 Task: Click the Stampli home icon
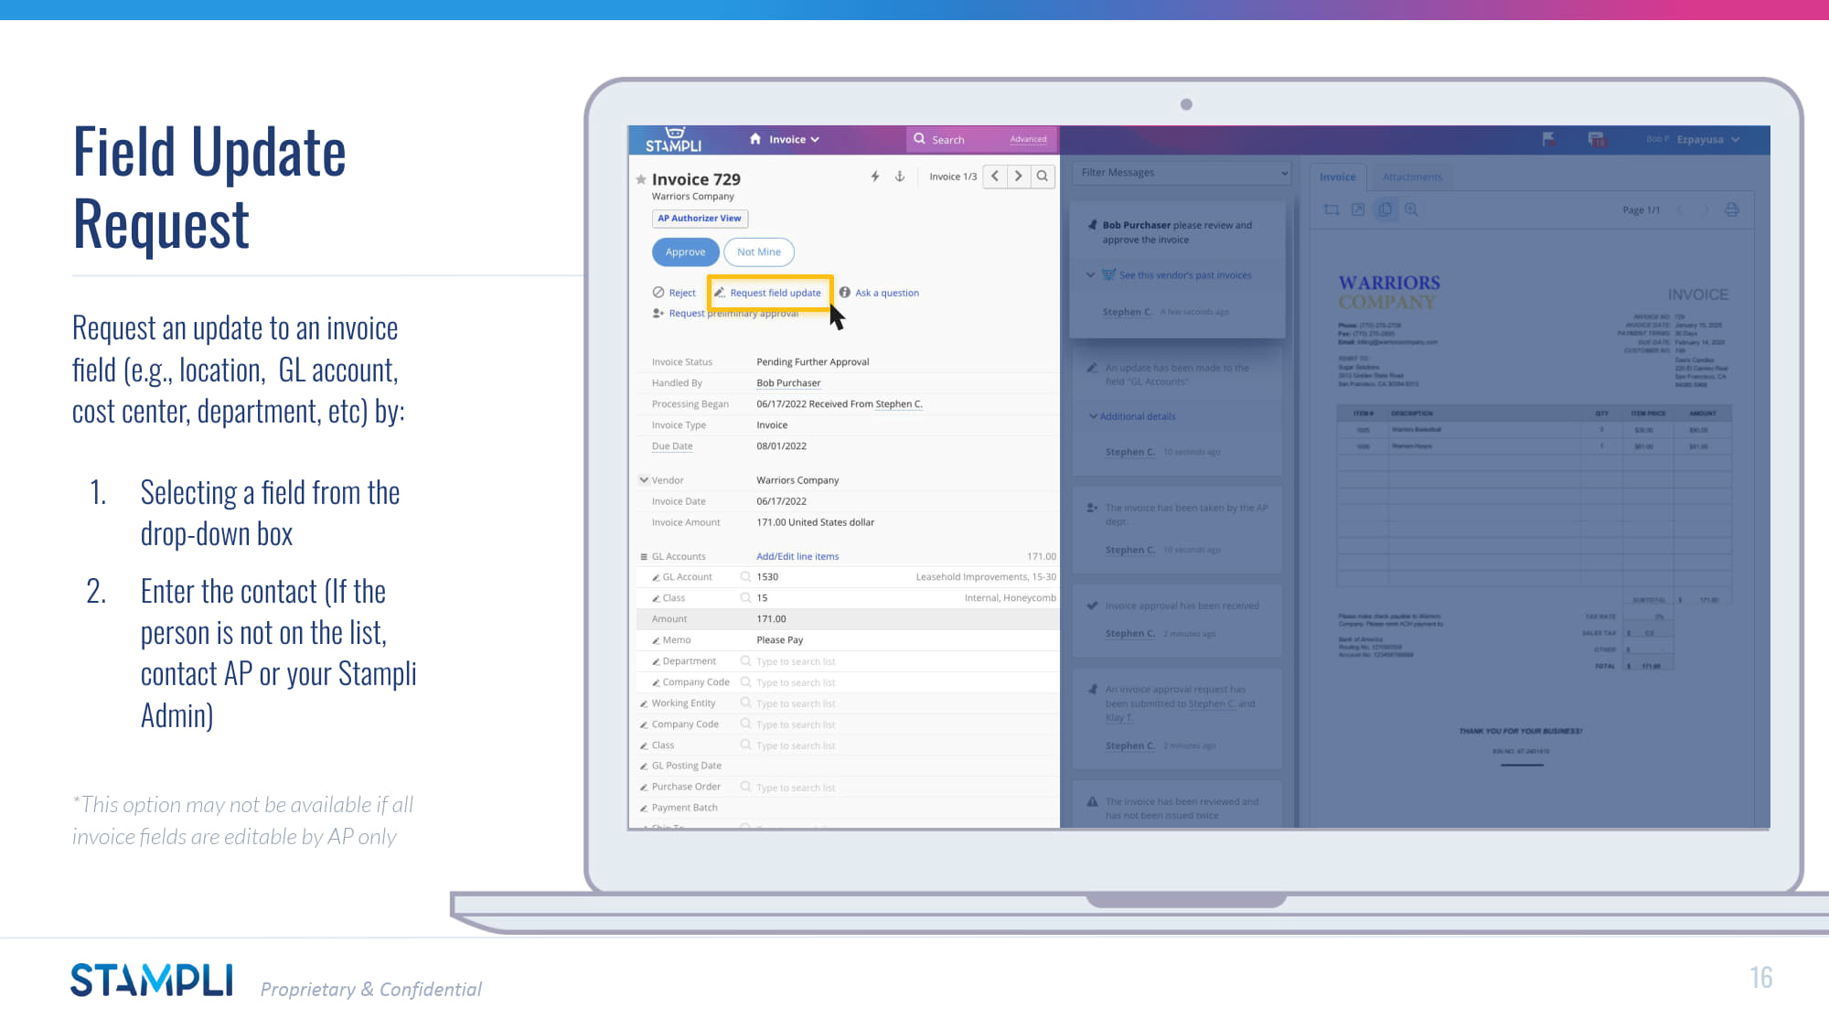click(755, 139)
